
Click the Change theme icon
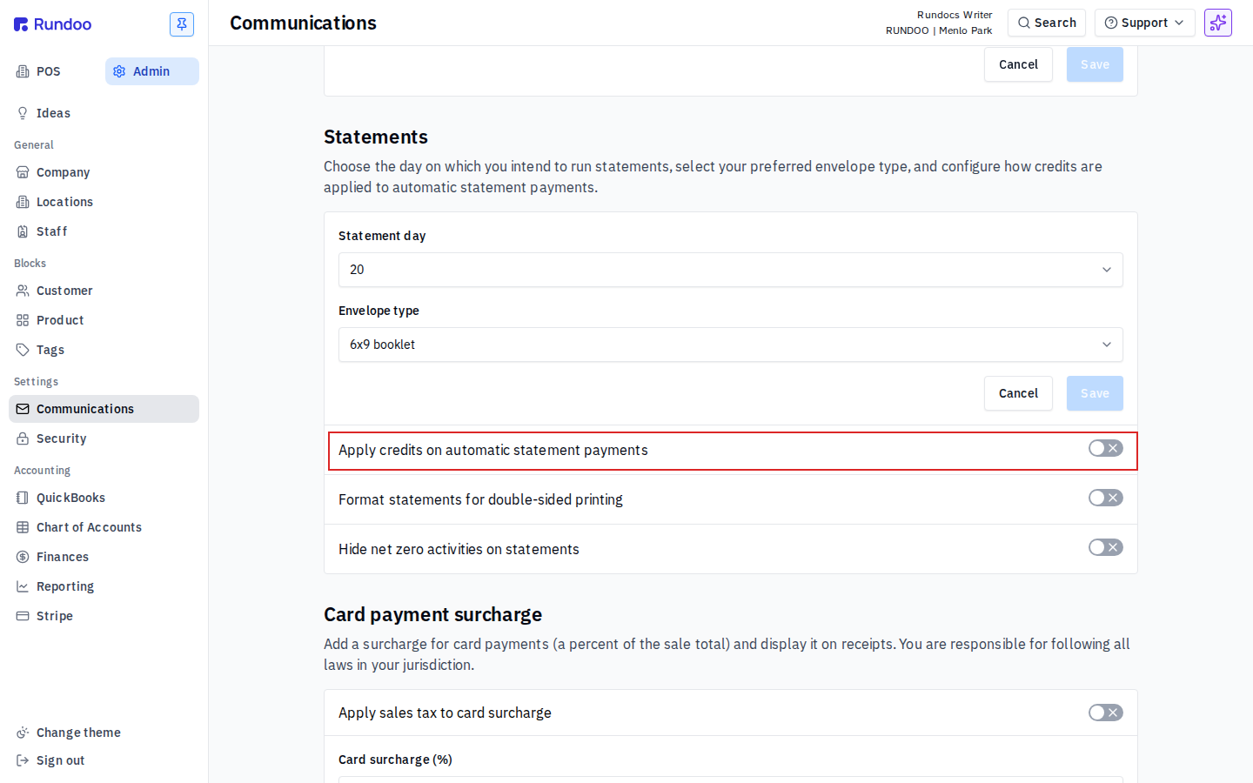pyautogui.click(x=23, y=733)
